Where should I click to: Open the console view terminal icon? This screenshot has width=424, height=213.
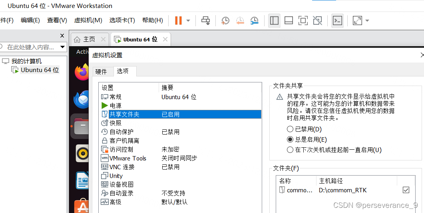(x=337, y=20)
